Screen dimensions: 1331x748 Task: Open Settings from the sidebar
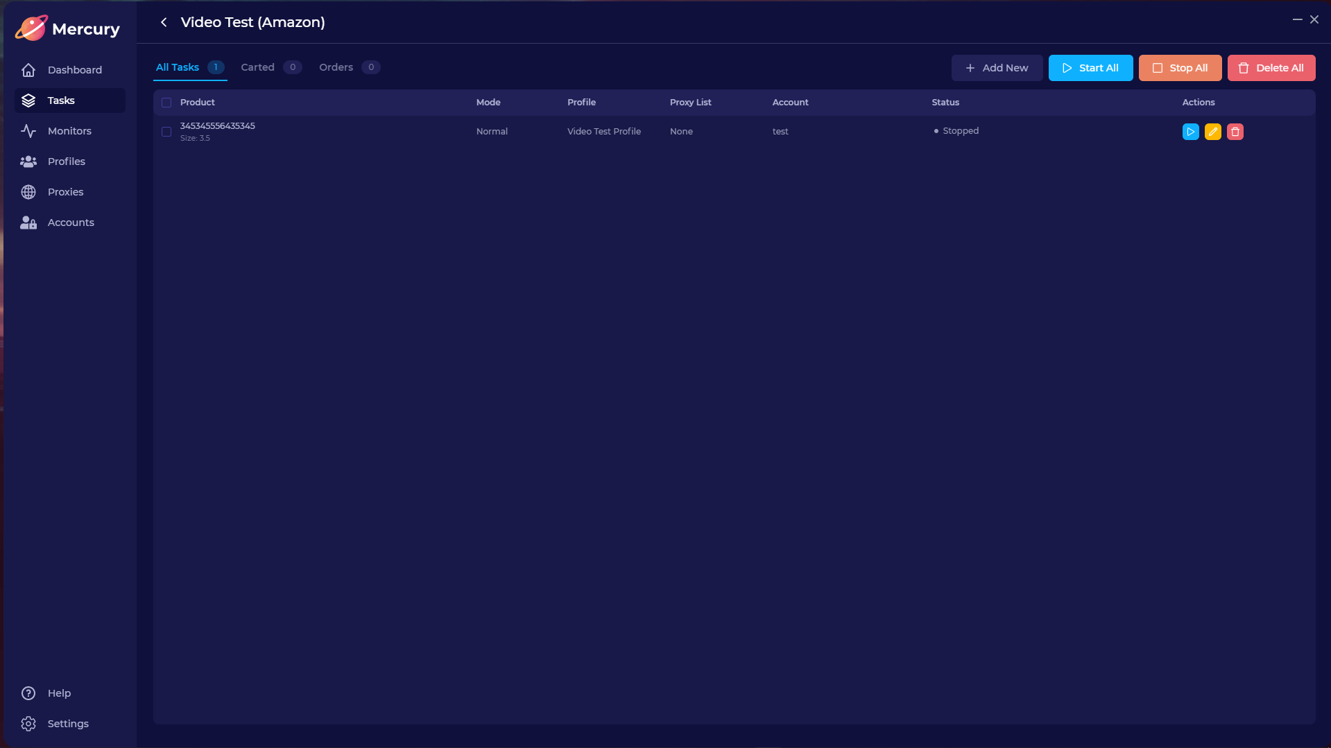pyautogui.click(x=67, y=724)
